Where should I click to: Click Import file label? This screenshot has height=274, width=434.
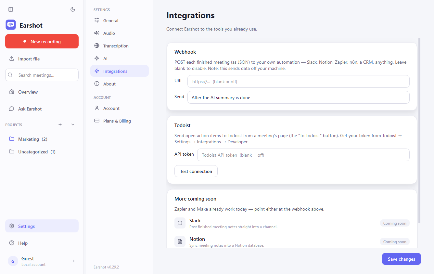pos(29,59)
